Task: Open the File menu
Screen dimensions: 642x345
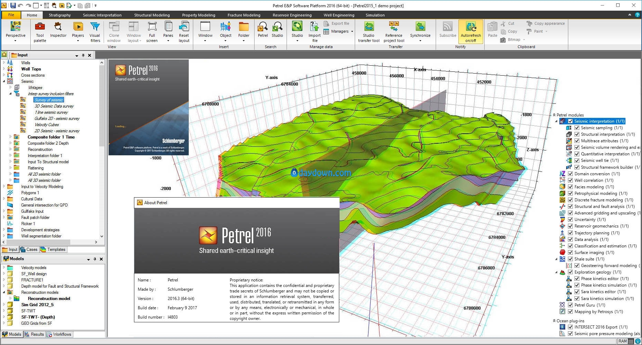Action: point(11,15)
